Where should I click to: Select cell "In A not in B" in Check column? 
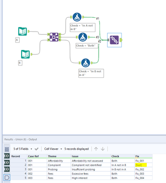[x=122, y=165]
